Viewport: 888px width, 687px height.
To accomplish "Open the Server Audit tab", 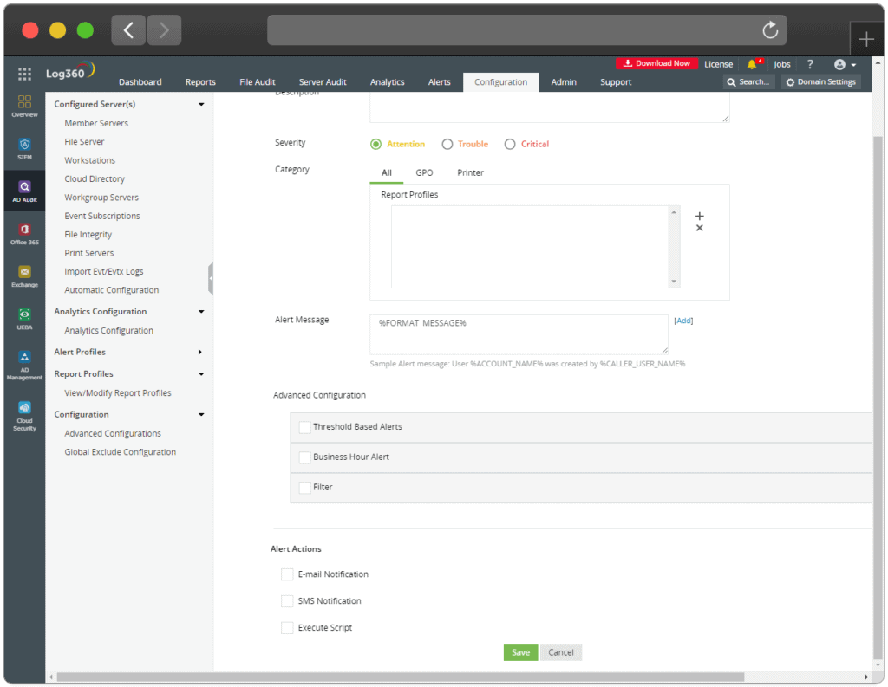I will point(323,82).
